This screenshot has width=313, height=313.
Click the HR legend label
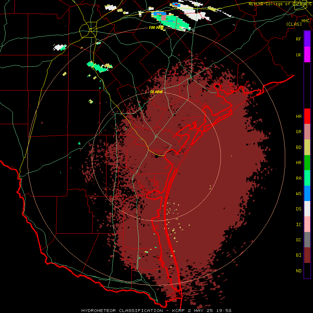click(299, 163)
